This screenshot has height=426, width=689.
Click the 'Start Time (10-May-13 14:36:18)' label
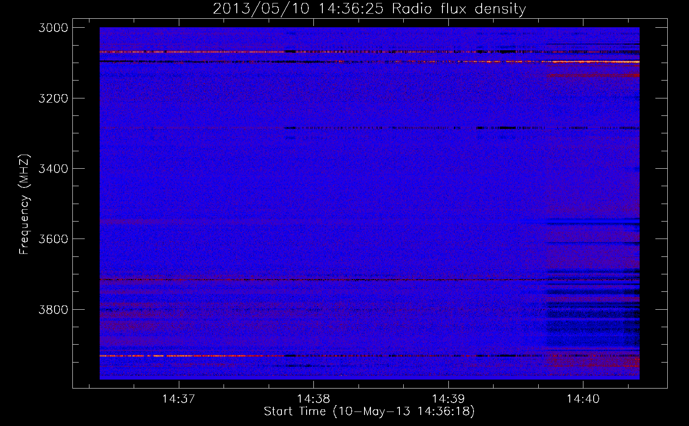click(369, 412)
